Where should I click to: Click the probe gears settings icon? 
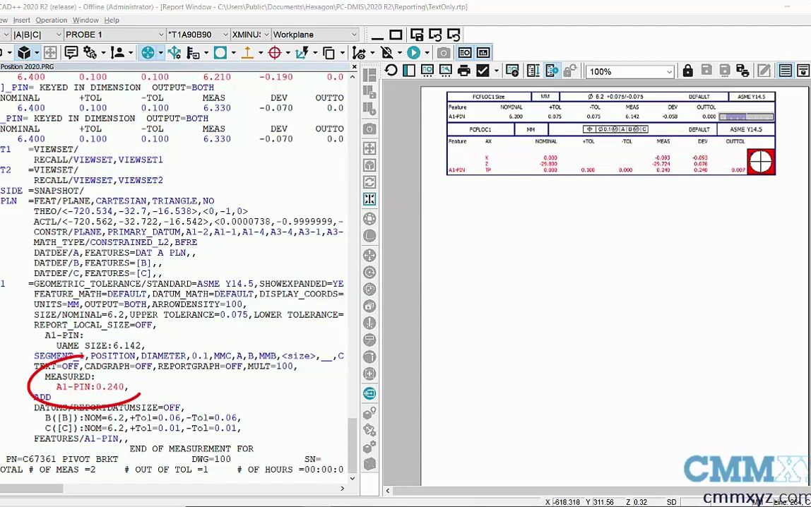[x=90, y=53]
